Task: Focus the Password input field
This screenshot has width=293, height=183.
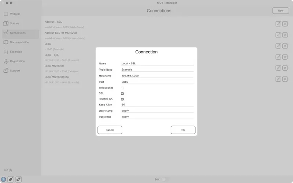Action: 157,117
